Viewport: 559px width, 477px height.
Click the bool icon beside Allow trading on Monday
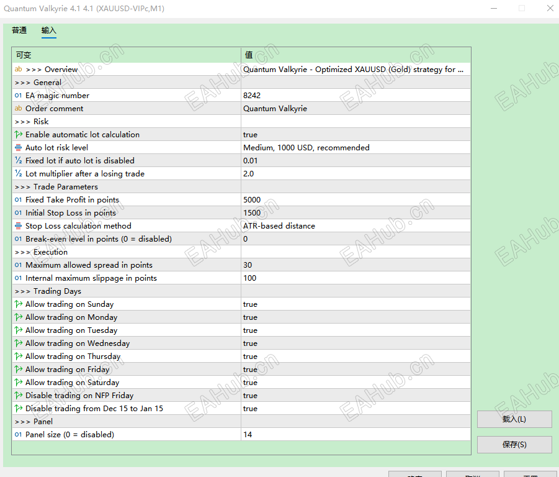pyautogui.click(x=18, y=317)
